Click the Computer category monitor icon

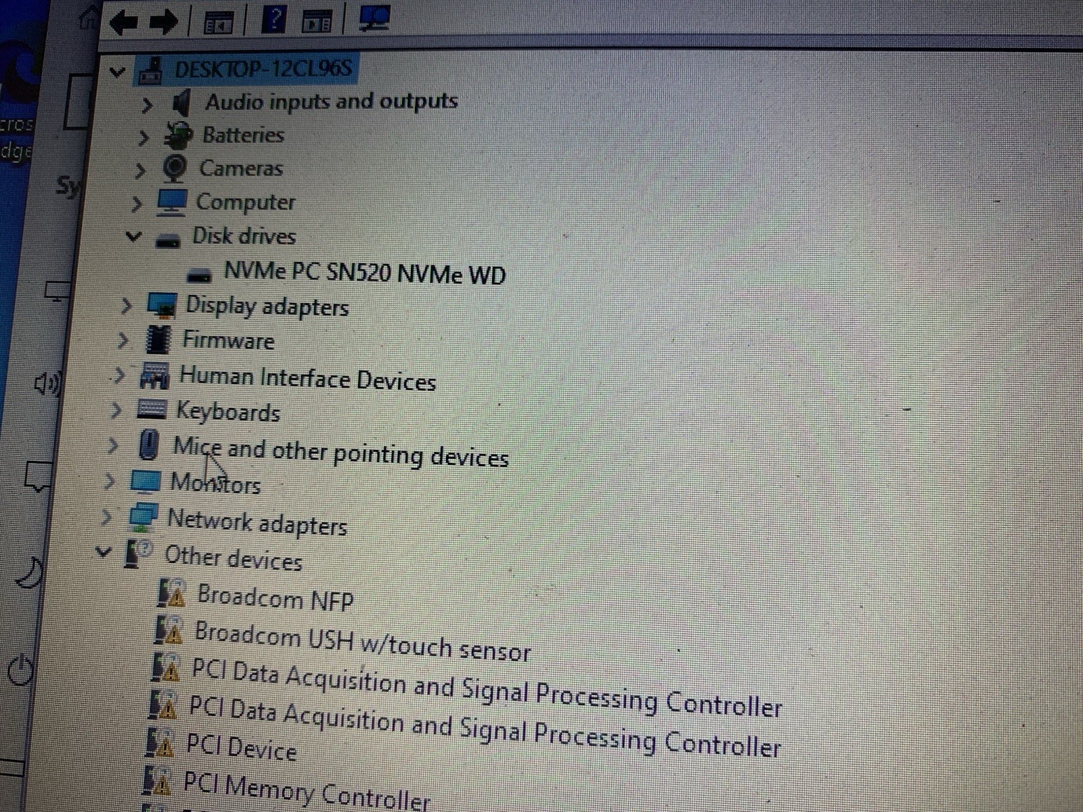coord(171,202)
